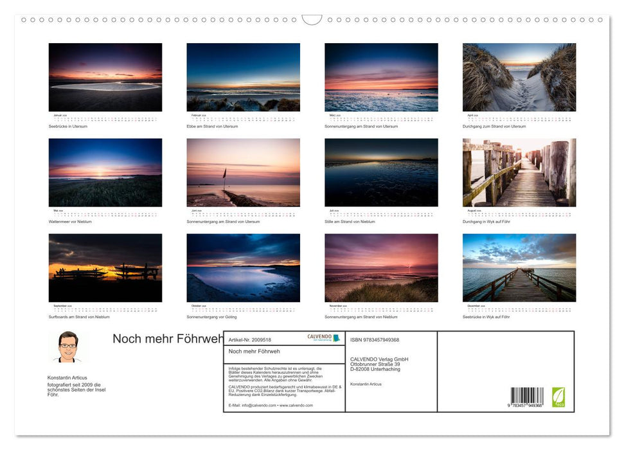Click the spiral binding at the top
This screenshot has height=450, width=624.
pos(312,20)
